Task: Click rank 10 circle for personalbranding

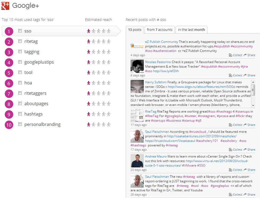Action: click(9, 125)
